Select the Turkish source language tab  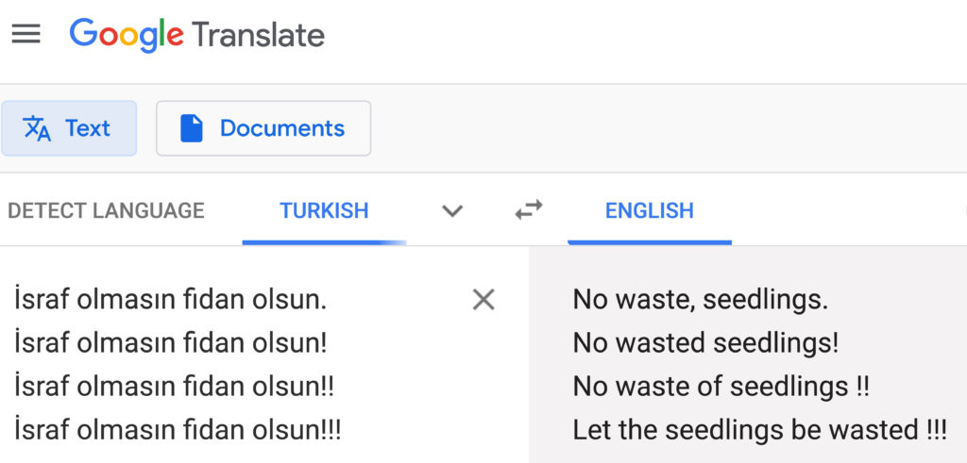tap(324, 210)
